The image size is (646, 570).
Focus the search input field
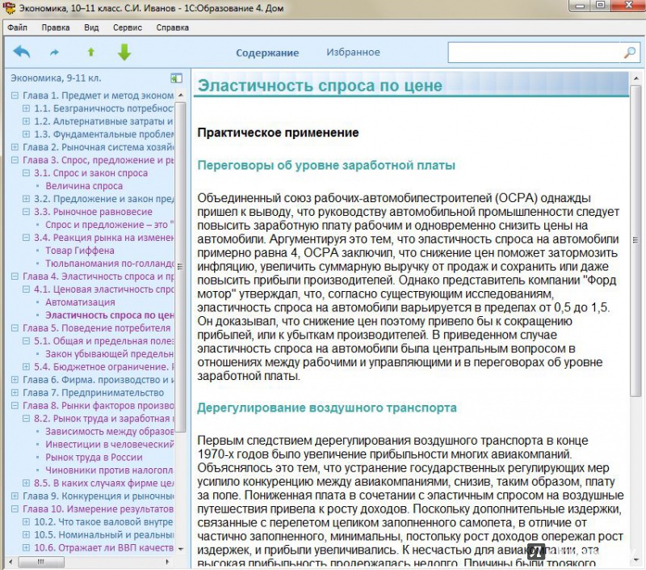coord(535,53)
